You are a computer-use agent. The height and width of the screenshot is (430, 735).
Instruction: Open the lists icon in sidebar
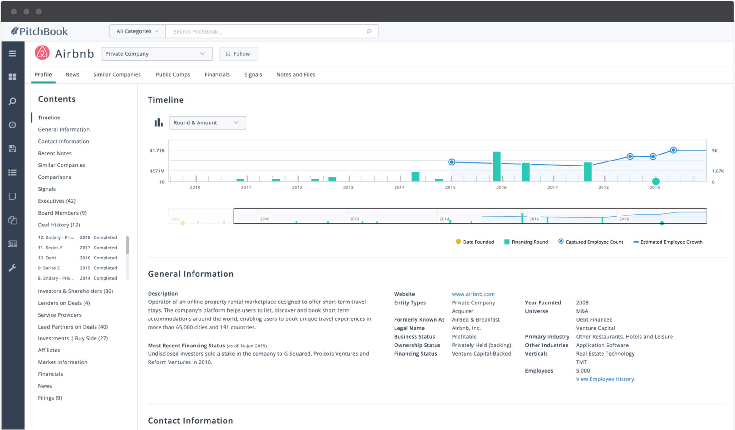click(x=12, y=172)
